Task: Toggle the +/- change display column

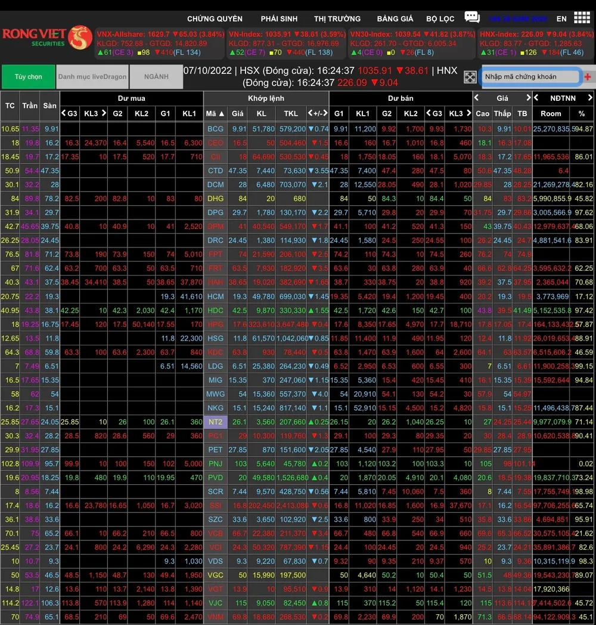Action: tap(318, 113)
